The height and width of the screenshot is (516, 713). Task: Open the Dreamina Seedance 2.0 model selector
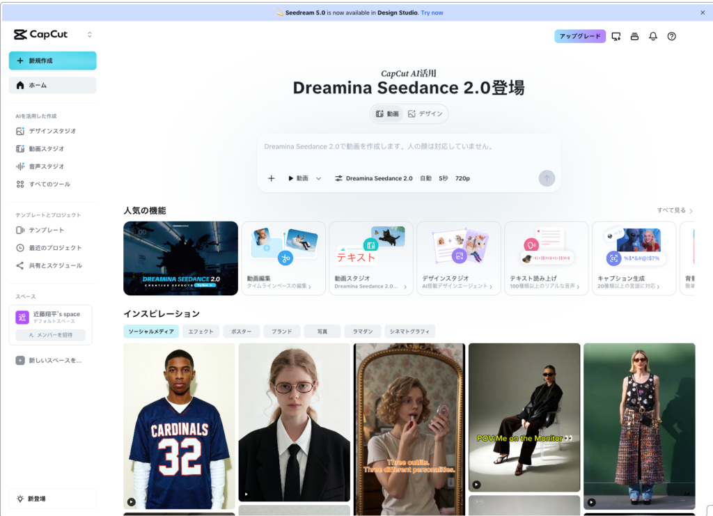click(x=374, y=178)
